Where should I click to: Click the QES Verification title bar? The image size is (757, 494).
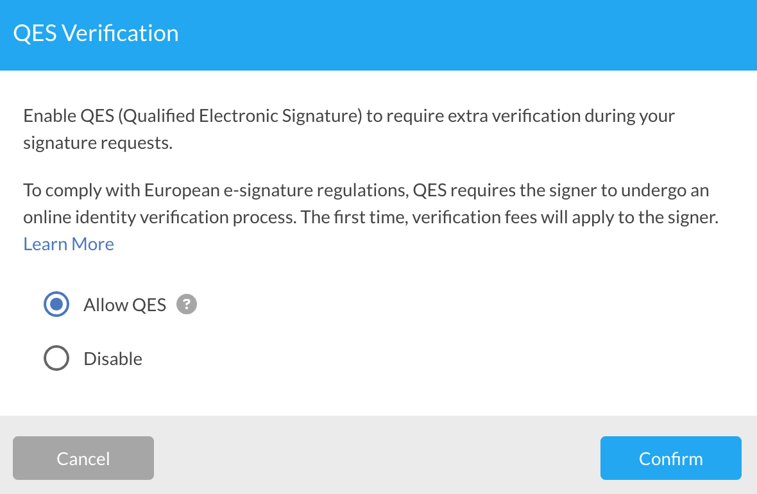click(x=96, y=33)
